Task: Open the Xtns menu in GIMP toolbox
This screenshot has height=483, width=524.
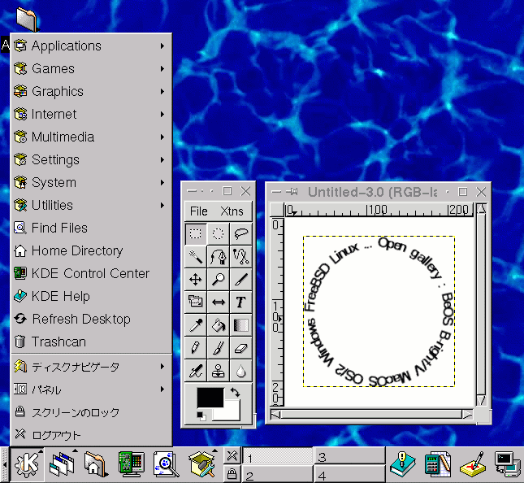Action: click(232, 211)
